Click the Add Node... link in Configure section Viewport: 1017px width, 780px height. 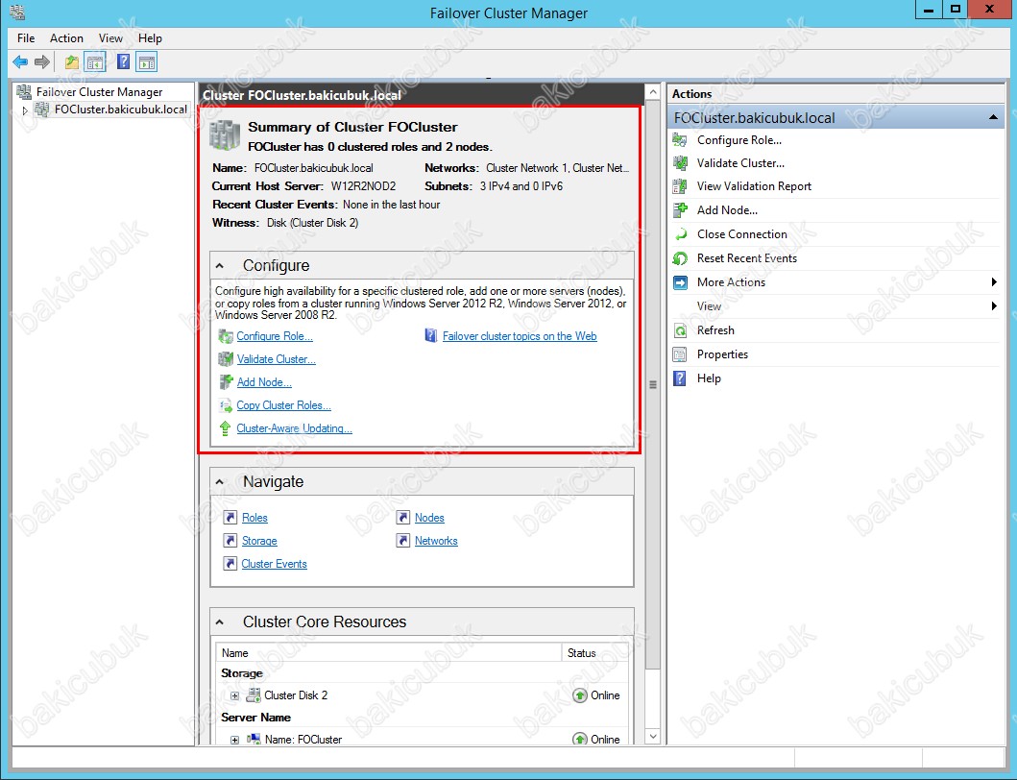pos(264,382)
